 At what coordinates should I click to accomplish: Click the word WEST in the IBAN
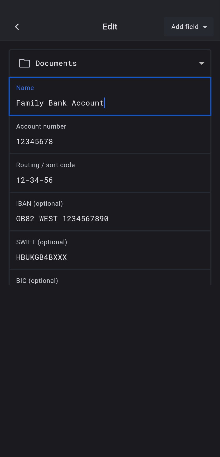pos(48,219)
